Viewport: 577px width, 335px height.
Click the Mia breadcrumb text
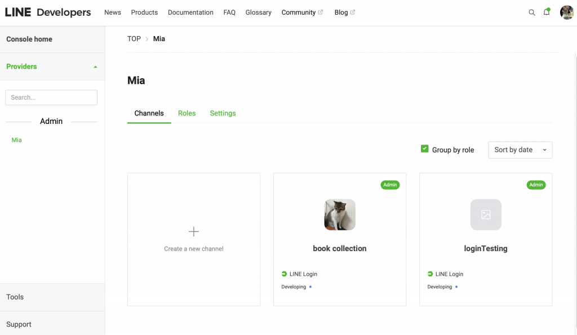(159, 39)
